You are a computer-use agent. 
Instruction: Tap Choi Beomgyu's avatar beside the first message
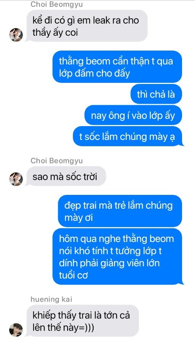16,35
